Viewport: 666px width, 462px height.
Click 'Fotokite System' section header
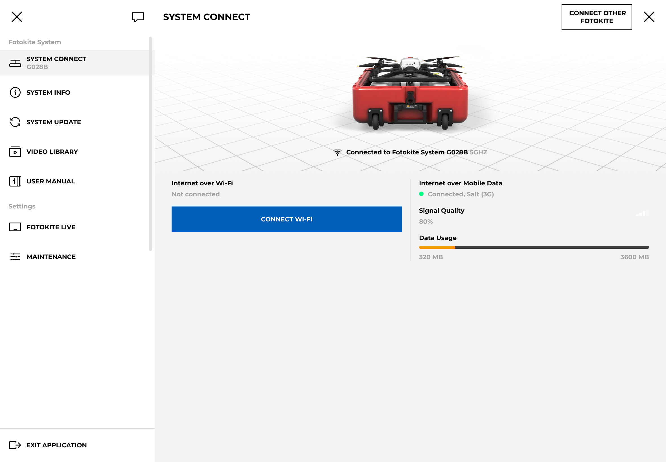(35, 42)
